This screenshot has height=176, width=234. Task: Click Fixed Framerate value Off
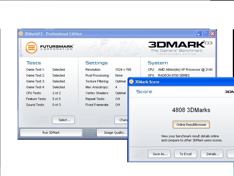click(118, 105)
